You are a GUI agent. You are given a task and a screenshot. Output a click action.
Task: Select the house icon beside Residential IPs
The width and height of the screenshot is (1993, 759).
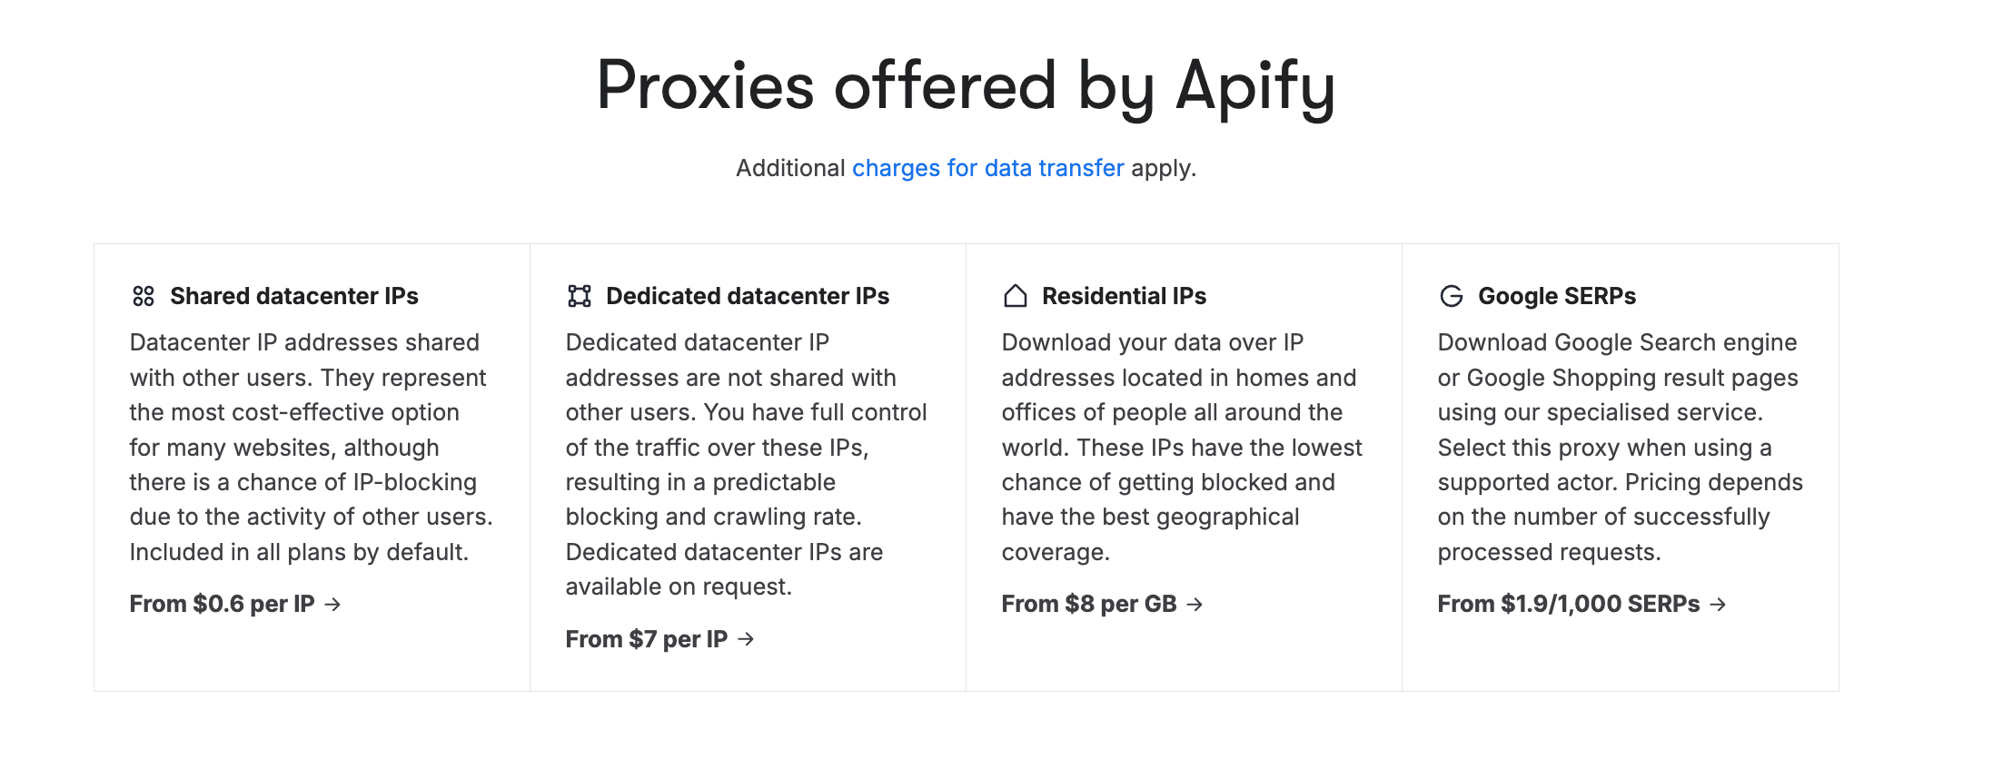tap(1015, 294)
